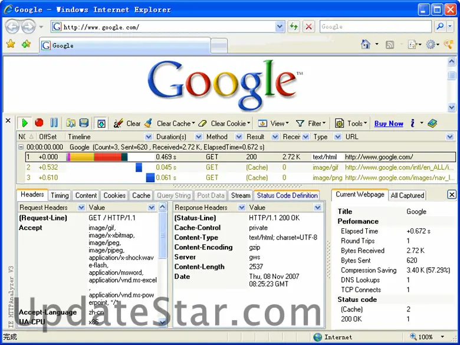The image size is (460, 345).
Task: Stop loading with the red X icon
Action: click(308, 27)
